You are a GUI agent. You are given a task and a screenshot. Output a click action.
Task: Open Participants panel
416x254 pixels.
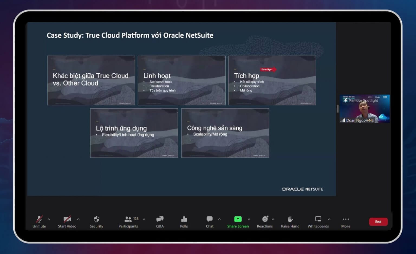pos(128,222)
